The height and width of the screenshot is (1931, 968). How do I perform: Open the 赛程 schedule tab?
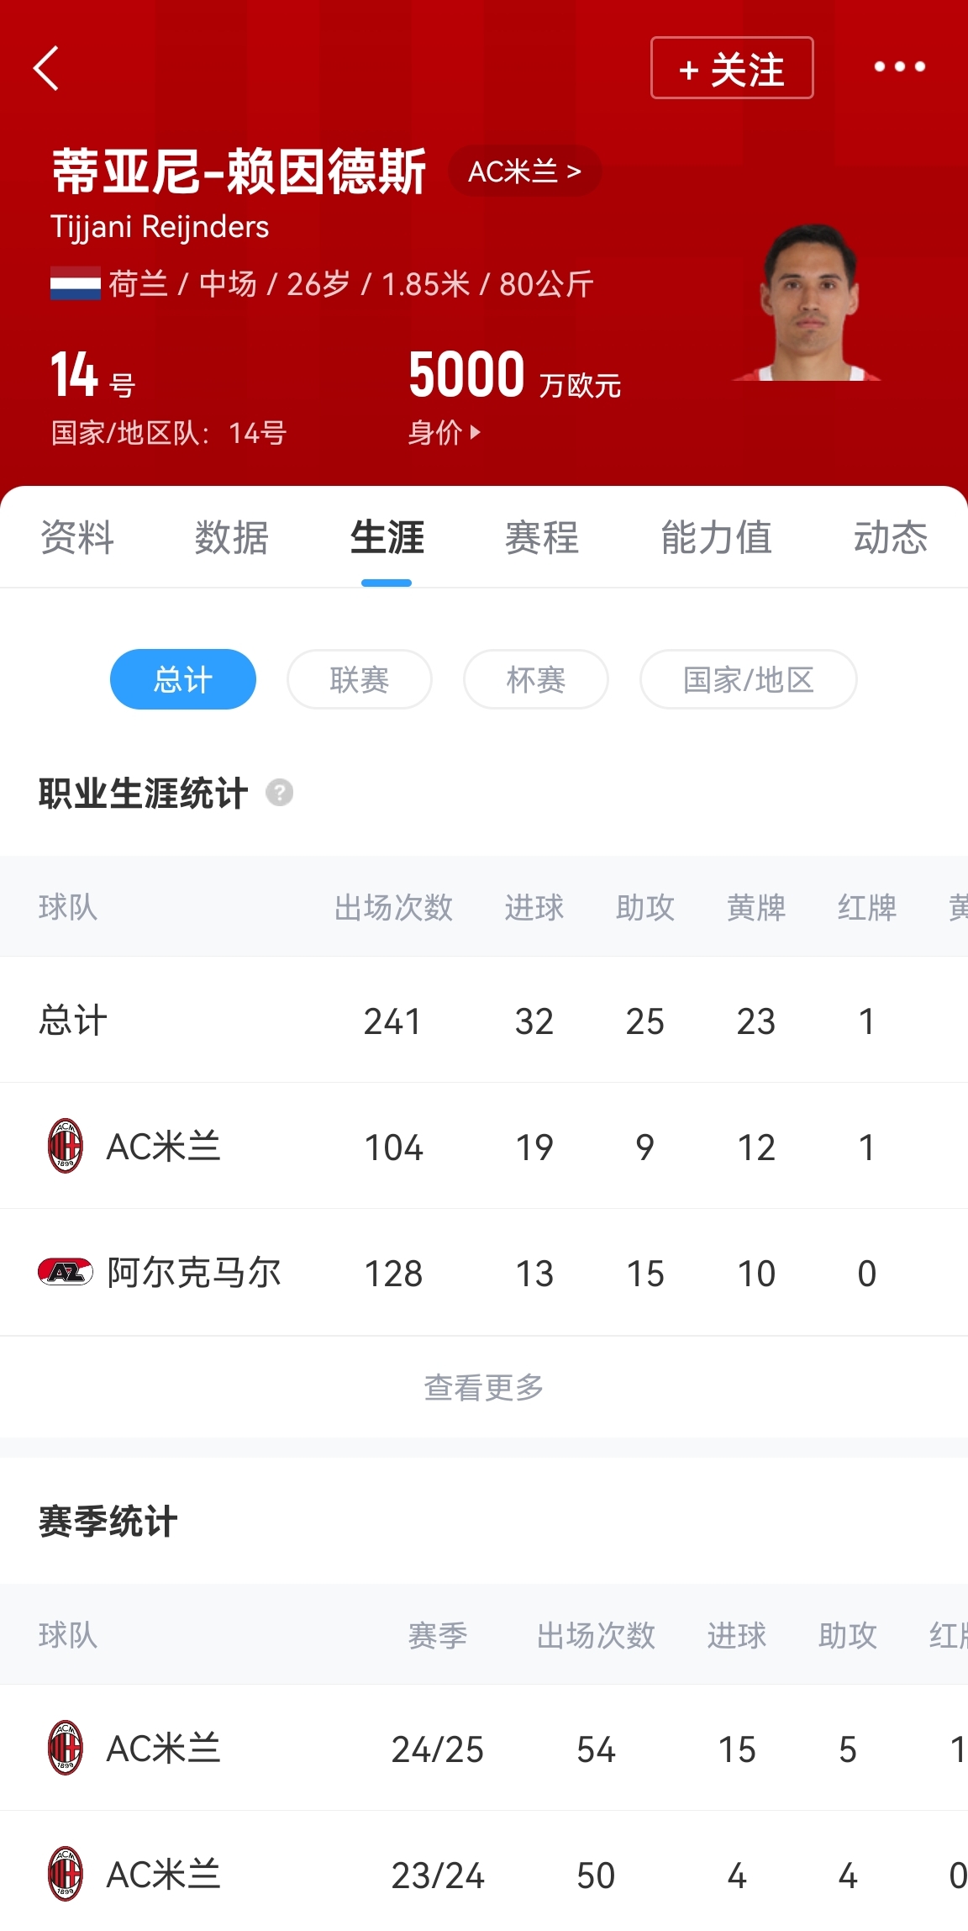click(x=542, y=538)
